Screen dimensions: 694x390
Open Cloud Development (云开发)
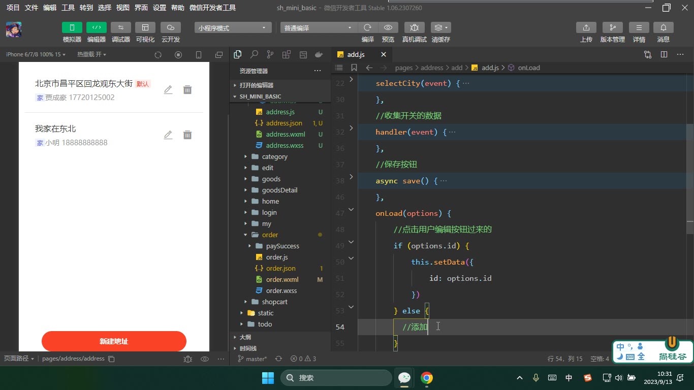[x=171, y=27]
